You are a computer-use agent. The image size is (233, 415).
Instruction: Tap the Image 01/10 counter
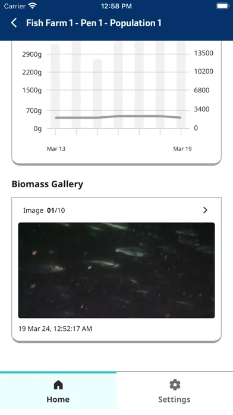(44, 210)
